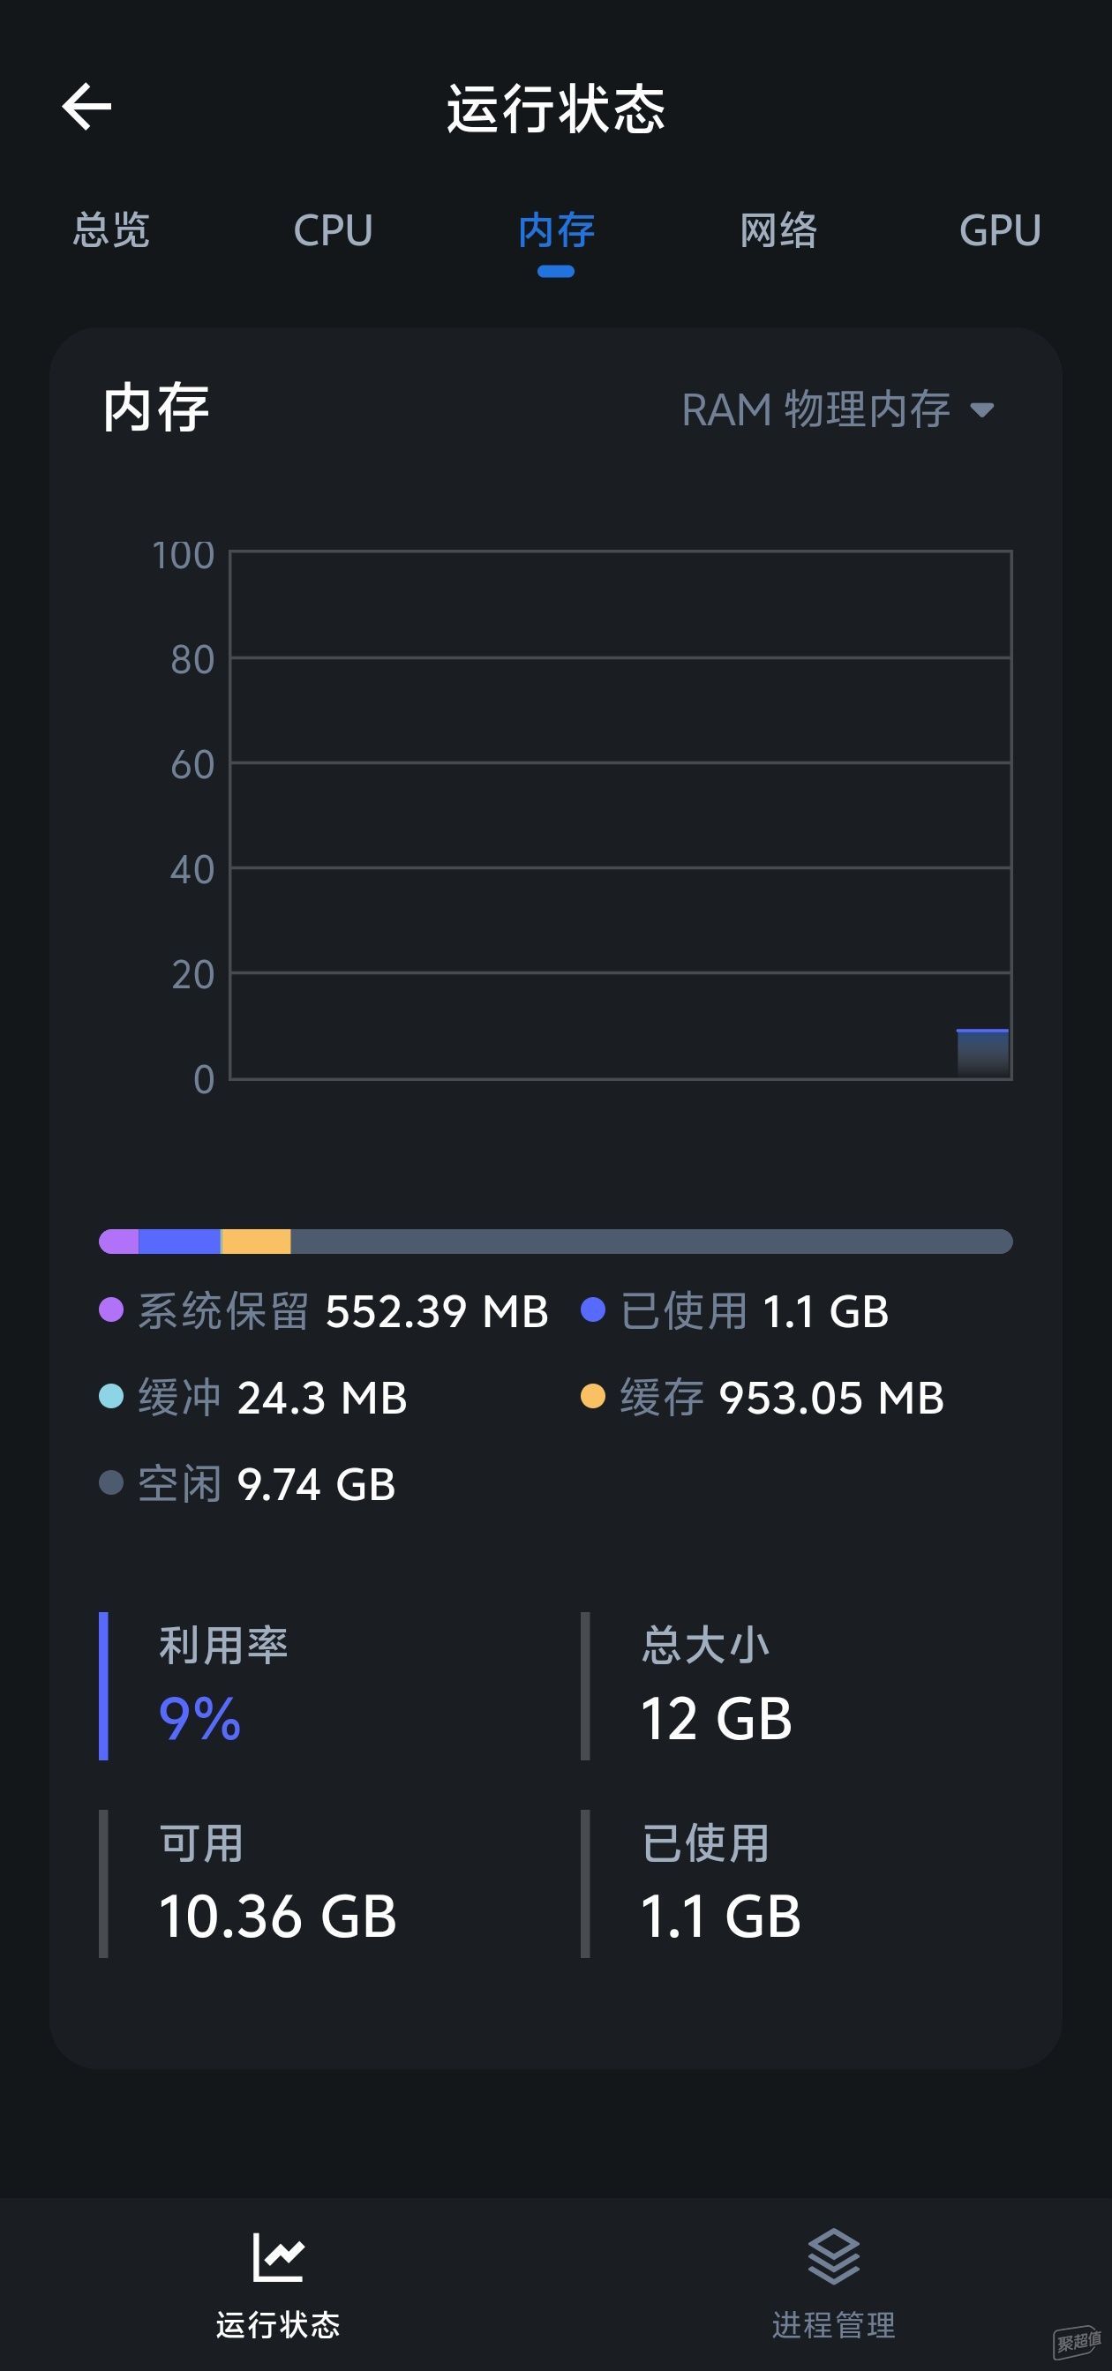Tap the memory usage segmented bar
Viewport: 1112px width, 2371px height.
tap(556, 1242)
